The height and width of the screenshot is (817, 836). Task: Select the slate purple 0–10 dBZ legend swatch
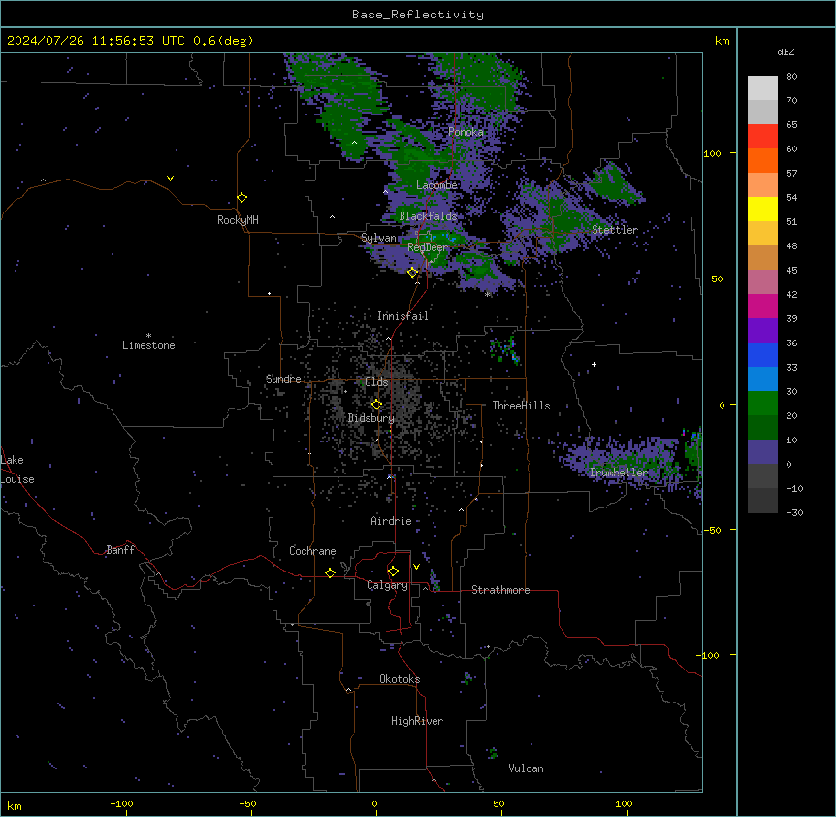click(762, 452)
